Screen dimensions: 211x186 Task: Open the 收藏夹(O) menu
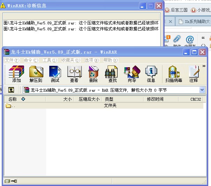tap(71, 60)
